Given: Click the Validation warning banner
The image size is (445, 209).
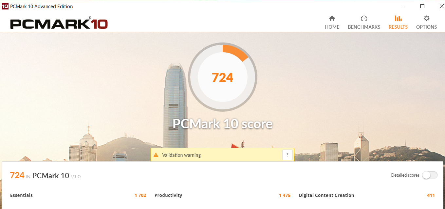Looking at the screenshot, I should (222, 155).
